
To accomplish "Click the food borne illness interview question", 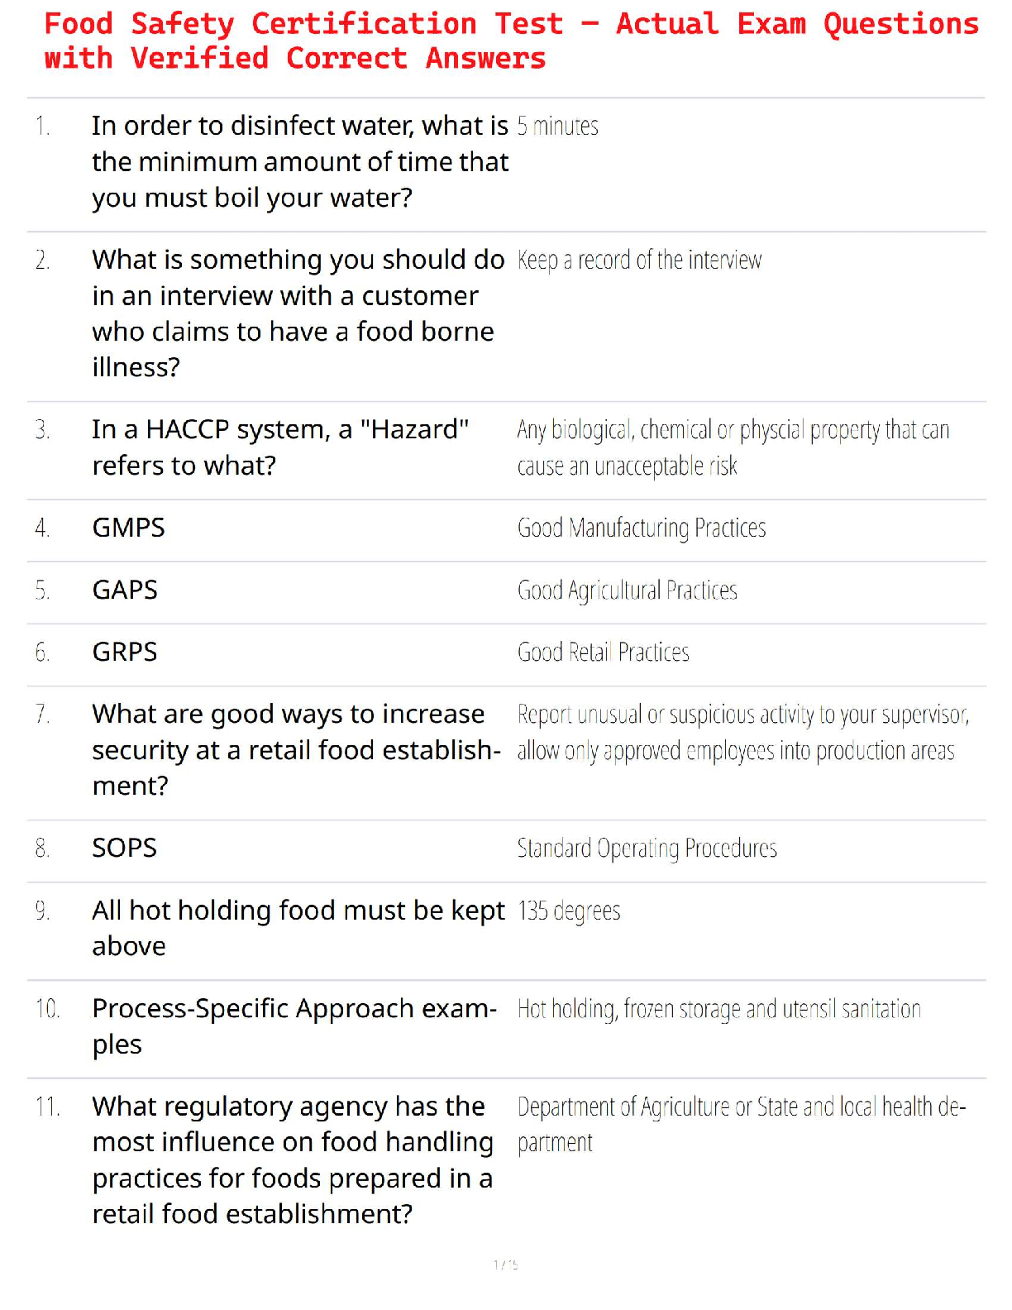I will click(x=298, y=313).
